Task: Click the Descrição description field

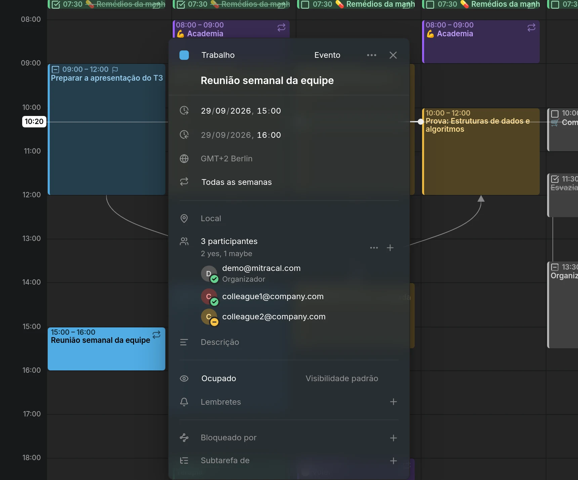Action: 220,342
